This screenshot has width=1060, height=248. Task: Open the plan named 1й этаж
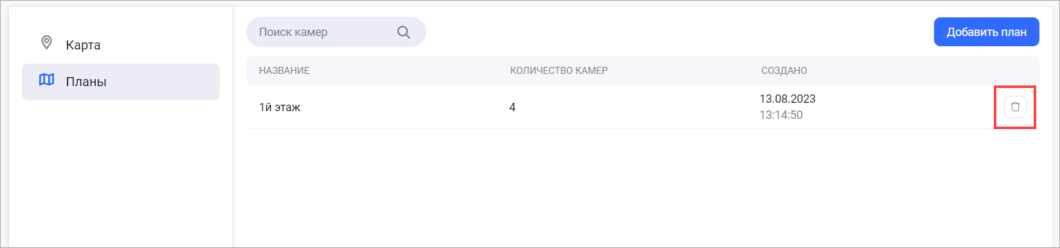(x=280, y=107)
